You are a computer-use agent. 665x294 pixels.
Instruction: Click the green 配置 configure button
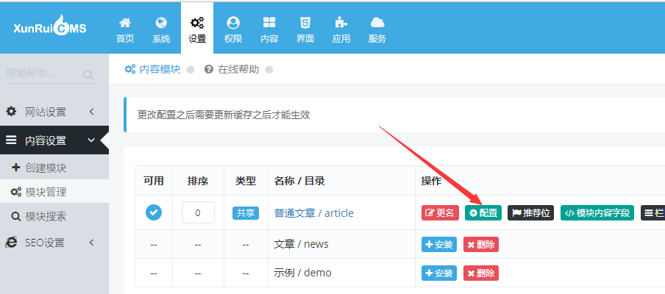(483, 212)
